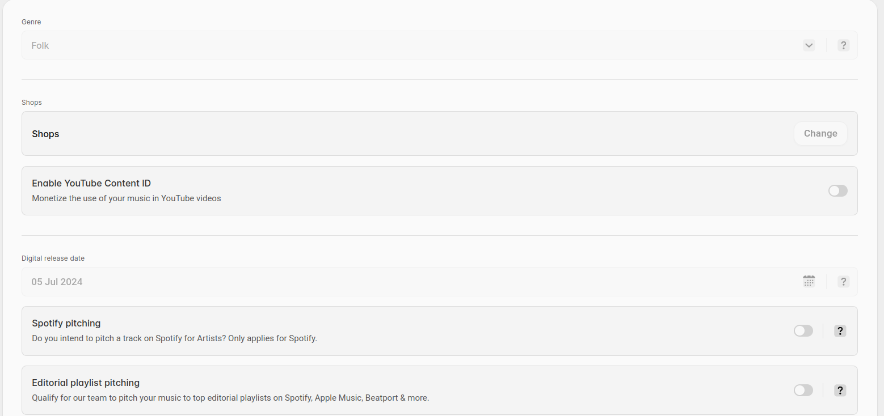The height and width of the screenshot is (416, 884).
Task: Click the Spotify for Artists description text
Action: coord(174,338)
